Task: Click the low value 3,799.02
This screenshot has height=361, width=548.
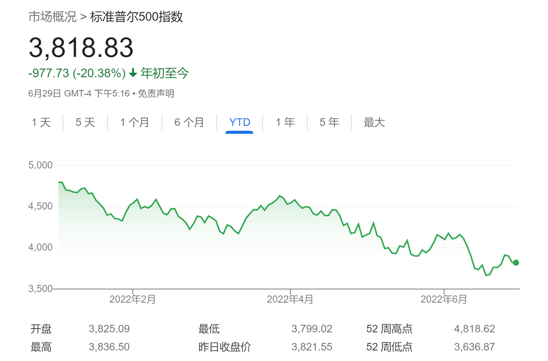Action: pyautogui.click(x=312, y=329)
